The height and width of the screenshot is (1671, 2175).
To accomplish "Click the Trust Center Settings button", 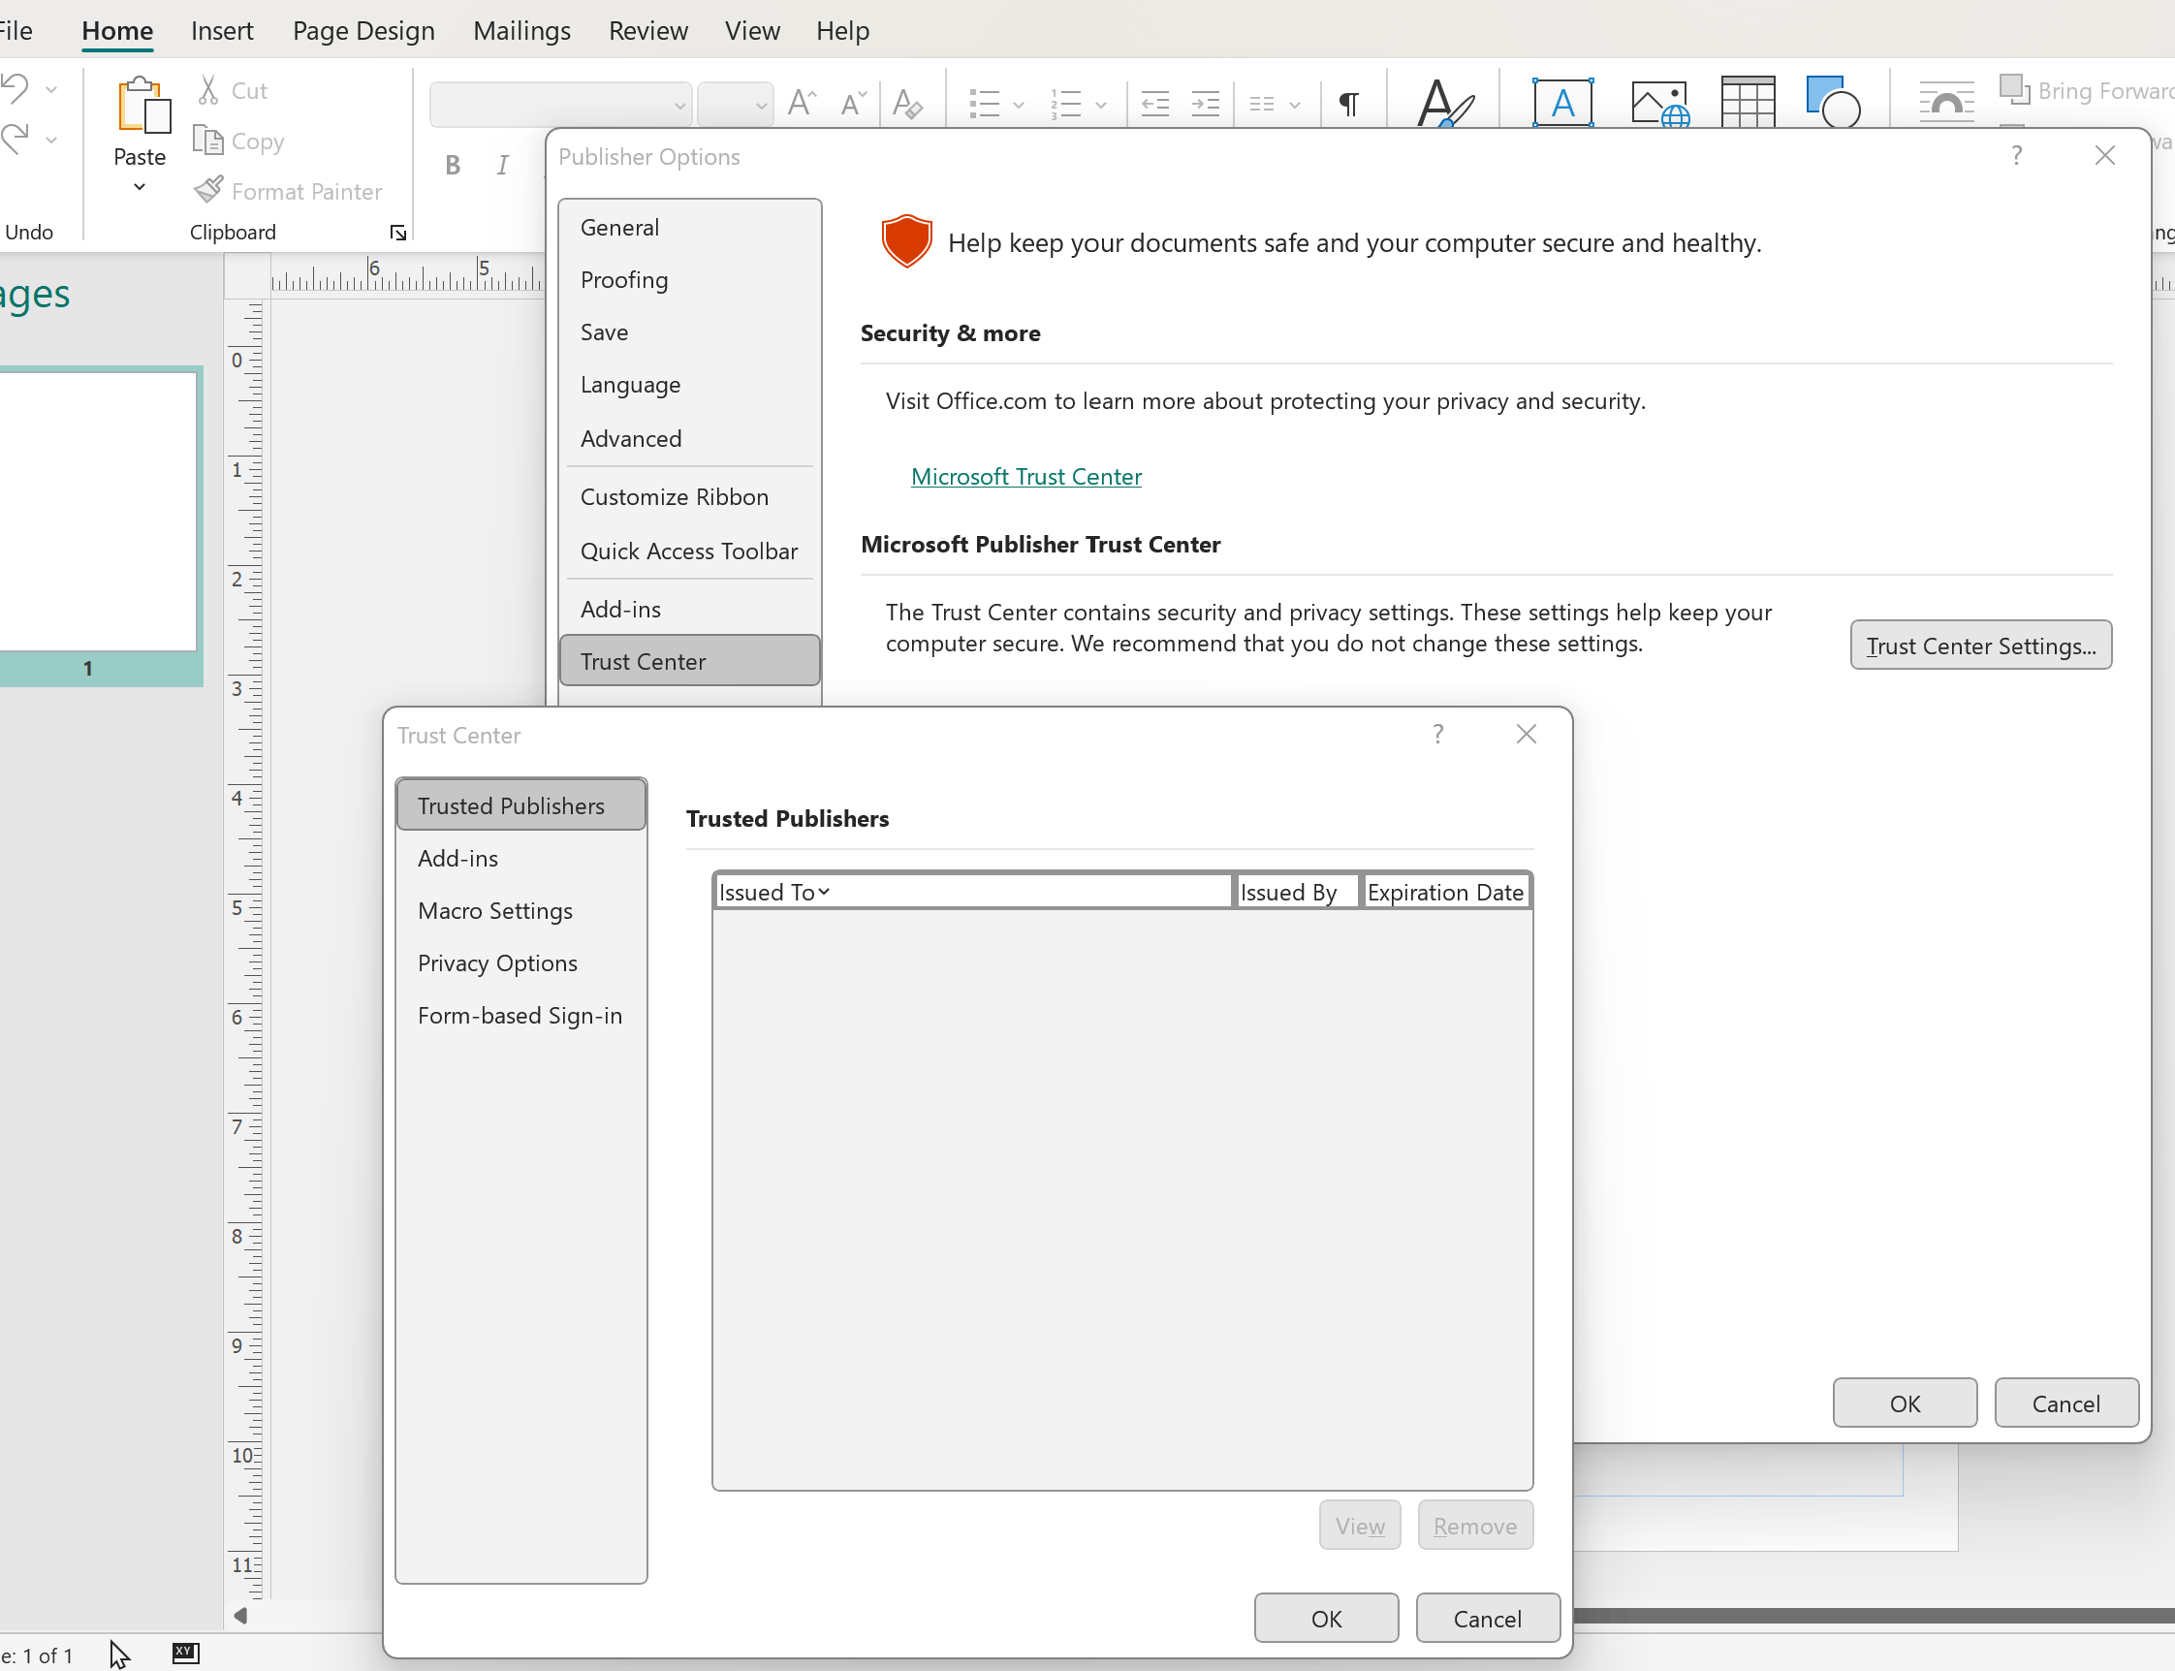I will [x=1979, y=646].
